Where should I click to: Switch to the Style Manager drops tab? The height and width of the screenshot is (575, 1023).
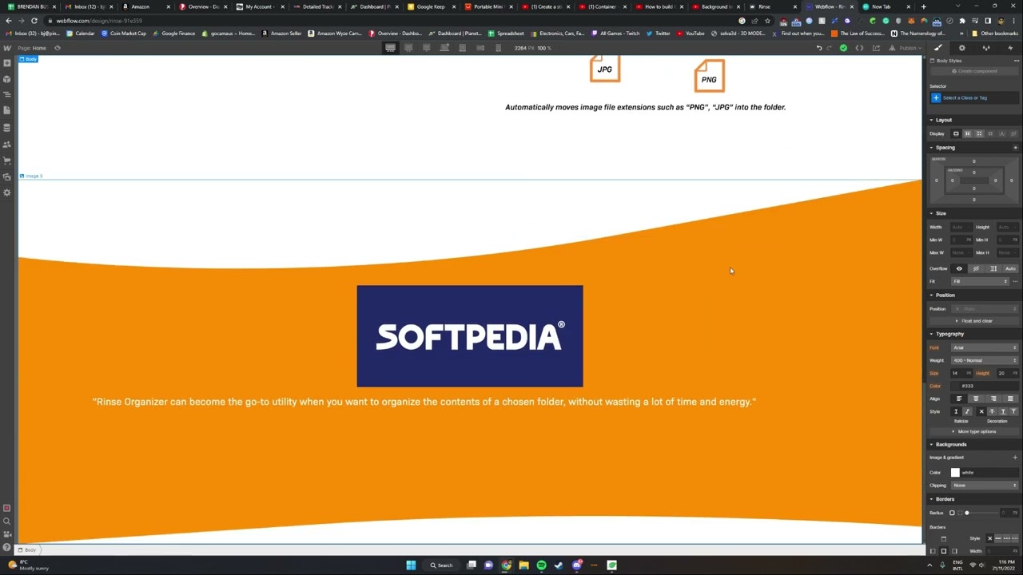985,48
